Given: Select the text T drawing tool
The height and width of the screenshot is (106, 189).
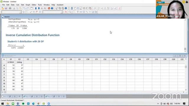Looking at the screenshot, I should coord(78,12).
